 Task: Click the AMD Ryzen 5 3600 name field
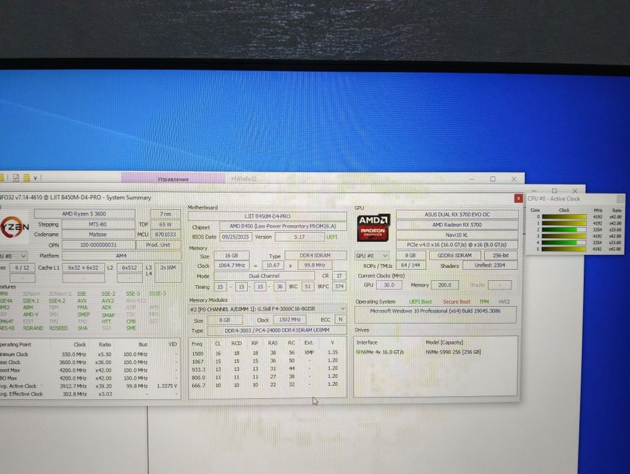pyautogui.click(x=84, y=214)
